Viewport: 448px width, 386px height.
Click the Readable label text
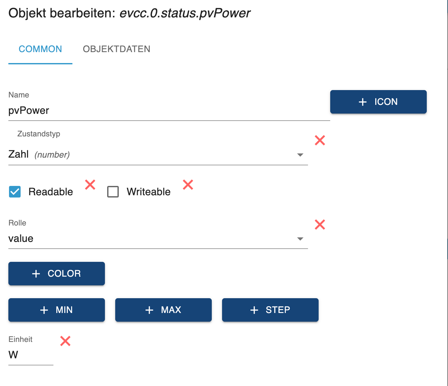click(x=51, y=192)
